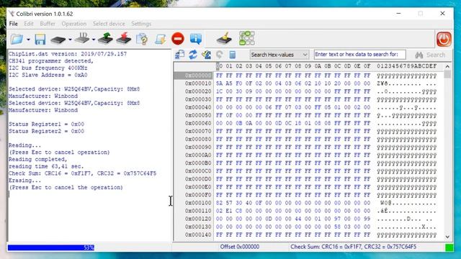Click the ASCII column header '0123456789ABCDEF'
The image size is (461, 259).
tap(406, 66)
